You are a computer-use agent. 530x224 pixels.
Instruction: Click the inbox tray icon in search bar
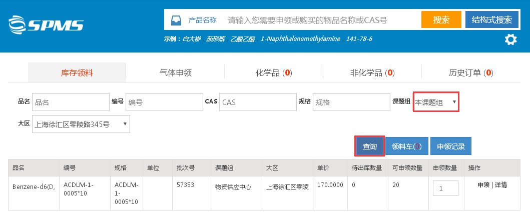pos(176,20)
